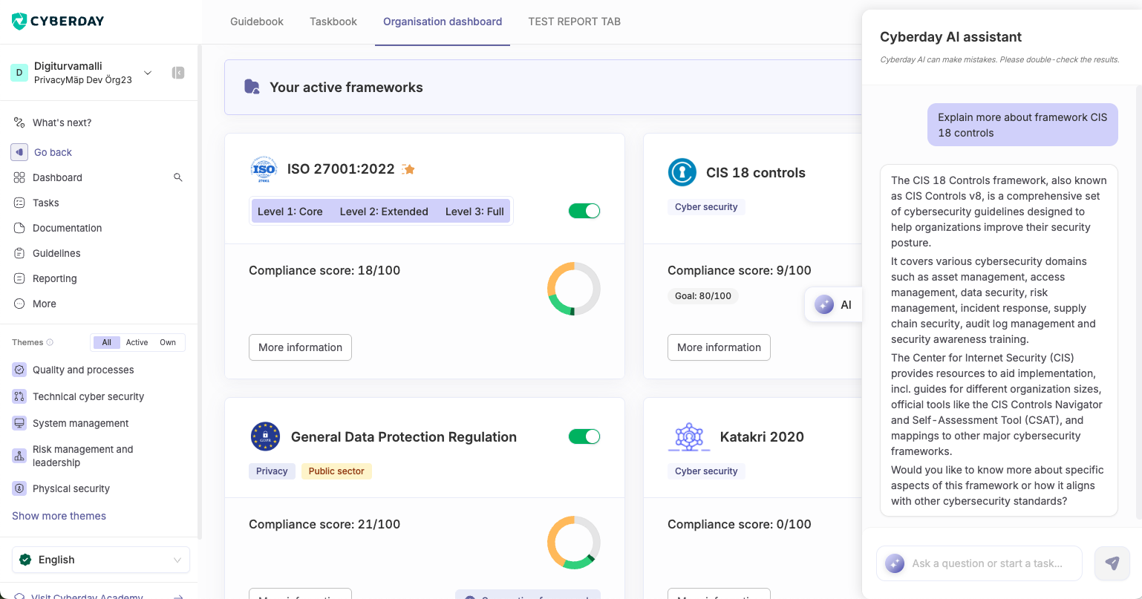Click the Katakri 2020 logo icon
Image resolution: width=1142 pixels, height=599 pixels.
click(x=689, y=436)
